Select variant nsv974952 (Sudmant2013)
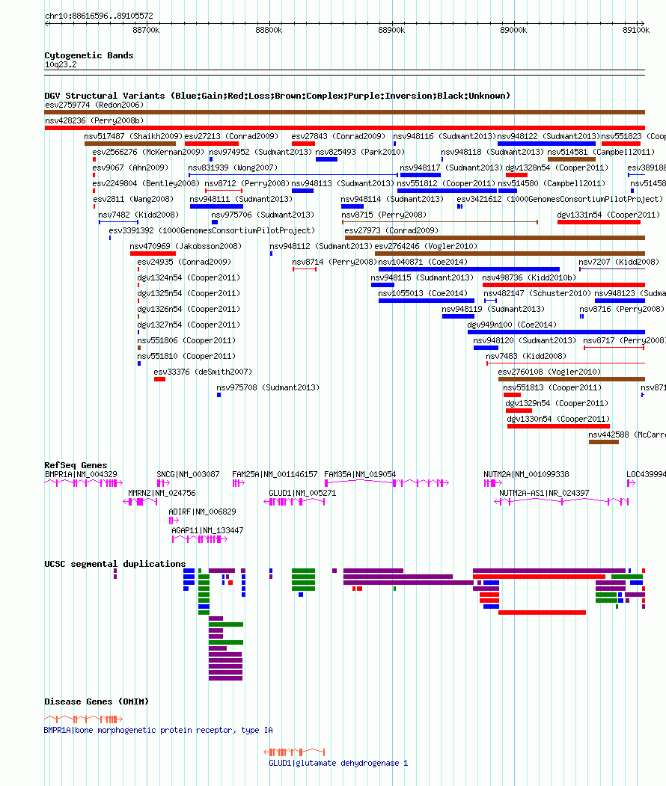 tap(260, 152)
